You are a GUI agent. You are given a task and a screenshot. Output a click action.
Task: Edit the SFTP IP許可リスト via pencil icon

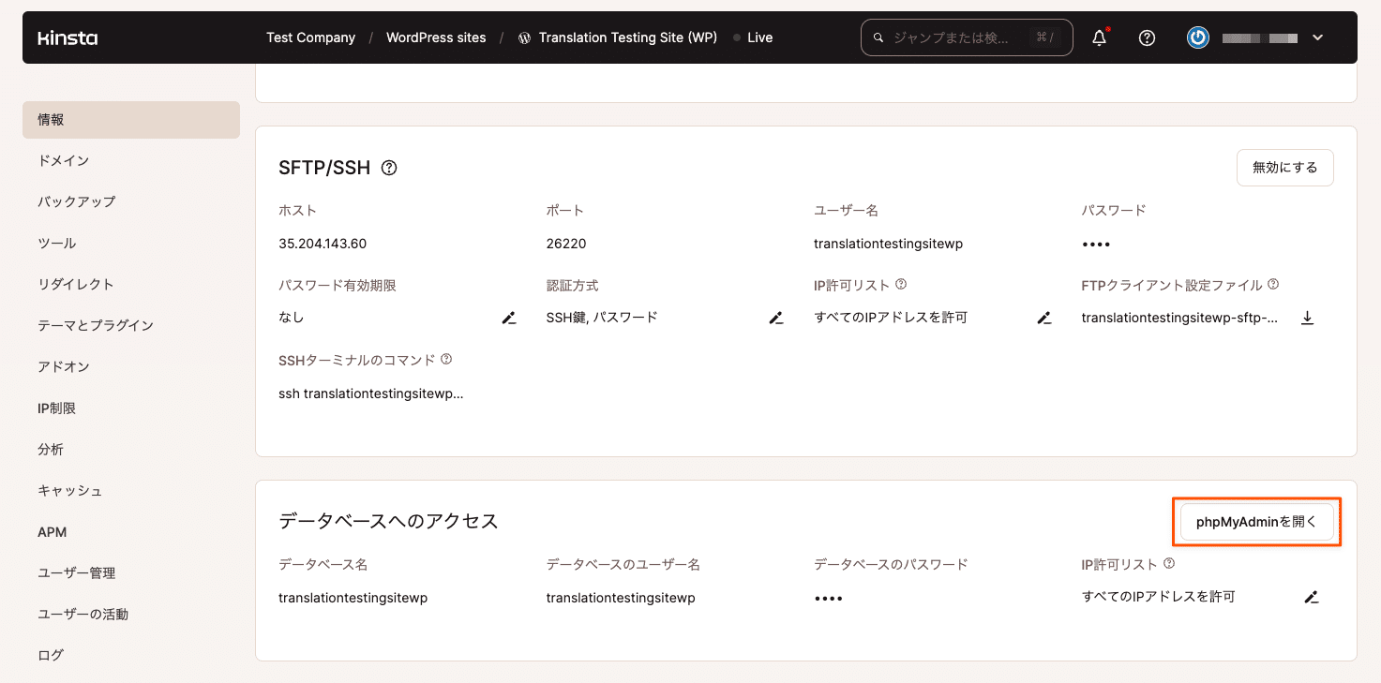click(1043, 318)
